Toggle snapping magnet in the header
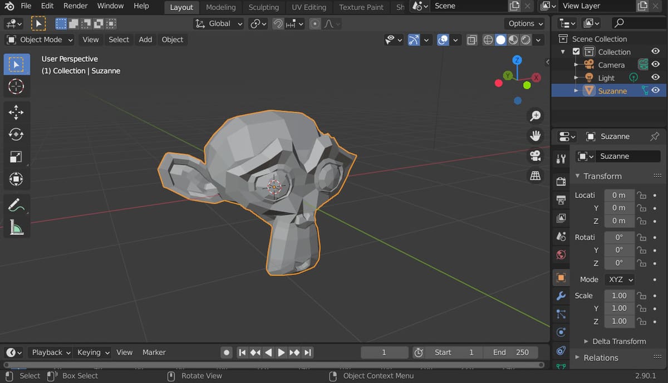Image resolution: width=668 pixels, height=383 pixels. pos(278,24)
